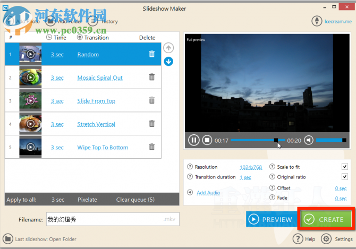Set audio Fade 0 sec
This screenshot has height=249, width=356.
[341, 199]
